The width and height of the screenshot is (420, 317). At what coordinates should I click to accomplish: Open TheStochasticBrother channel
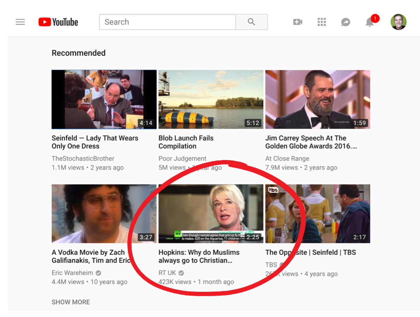(83, 159)
